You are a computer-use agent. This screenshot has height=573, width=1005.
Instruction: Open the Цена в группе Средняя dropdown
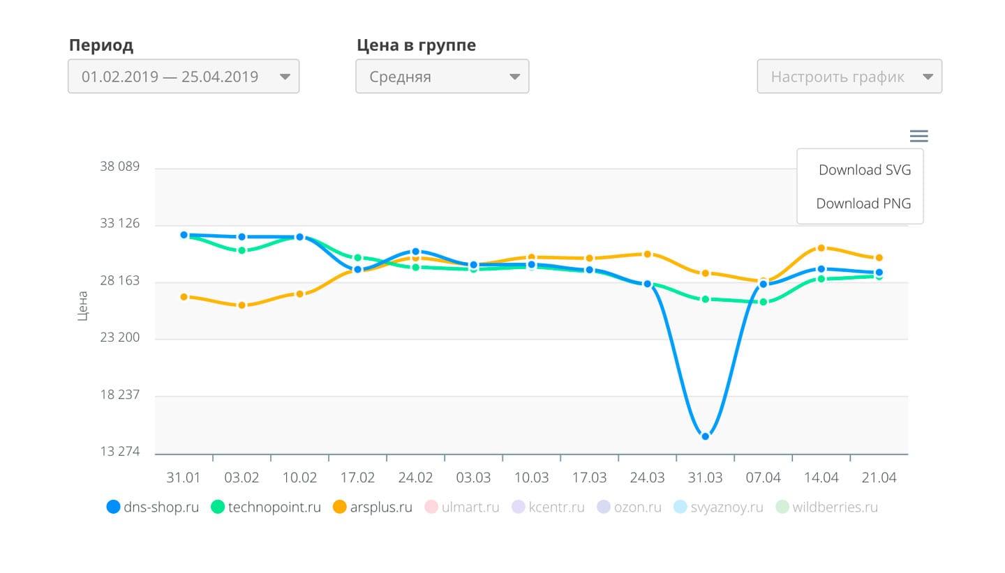[x=442, y=77]
